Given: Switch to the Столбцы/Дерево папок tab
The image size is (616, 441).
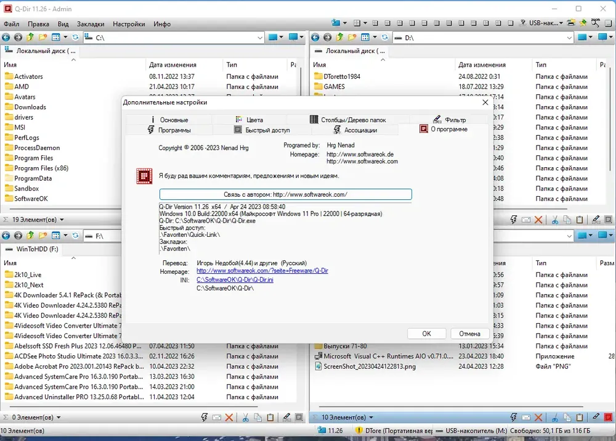Looking at the screenshot, I should pyautogui.click(x=347, y=120).
